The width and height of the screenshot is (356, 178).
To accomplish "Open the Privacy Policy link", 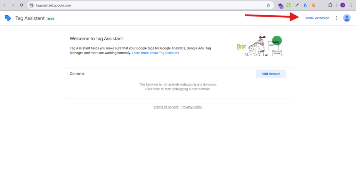I will coord(192,107).
